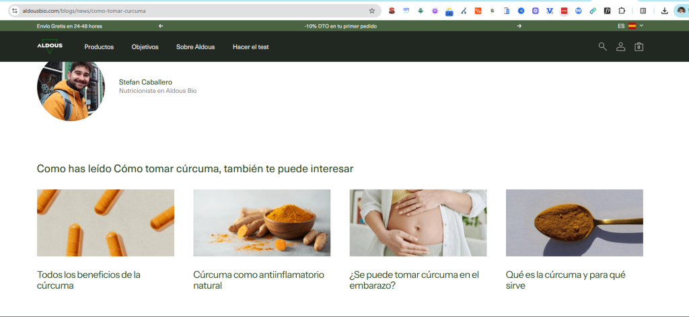Open the browser downloads icon
Viewport: 689px width, 317px height.
click(665, 11)
